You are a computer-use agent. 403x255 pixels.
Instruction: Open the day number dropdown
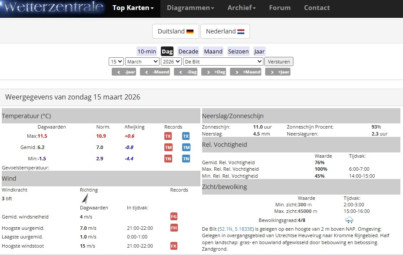pos(117,62)
